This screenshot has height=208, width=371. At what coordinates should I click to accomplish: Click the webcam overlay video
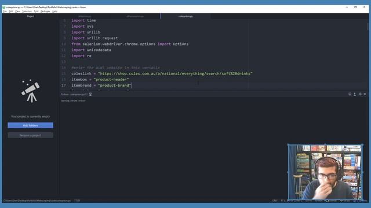coord(325,172)
